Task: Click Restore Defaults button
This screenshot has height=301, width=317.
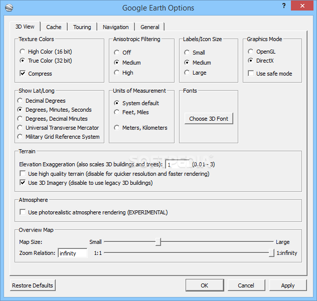Action: pyautogui.click(x=33, y=285)
